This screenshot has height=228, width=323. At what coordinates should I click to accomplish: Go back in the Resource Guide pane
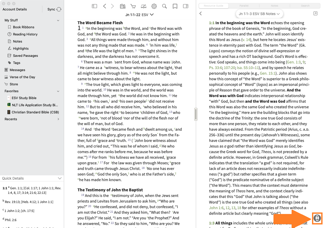201,14
